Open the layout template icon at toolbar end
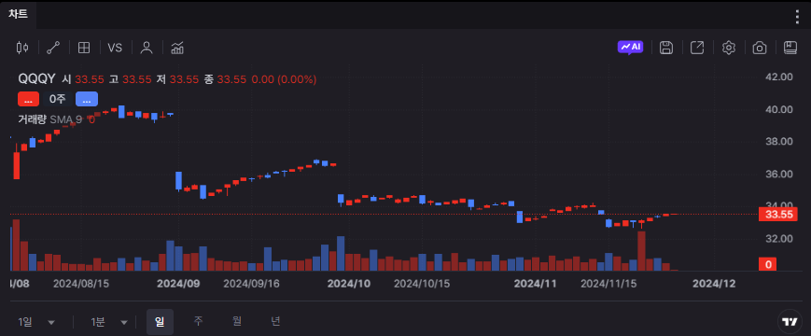 [790, 49]
